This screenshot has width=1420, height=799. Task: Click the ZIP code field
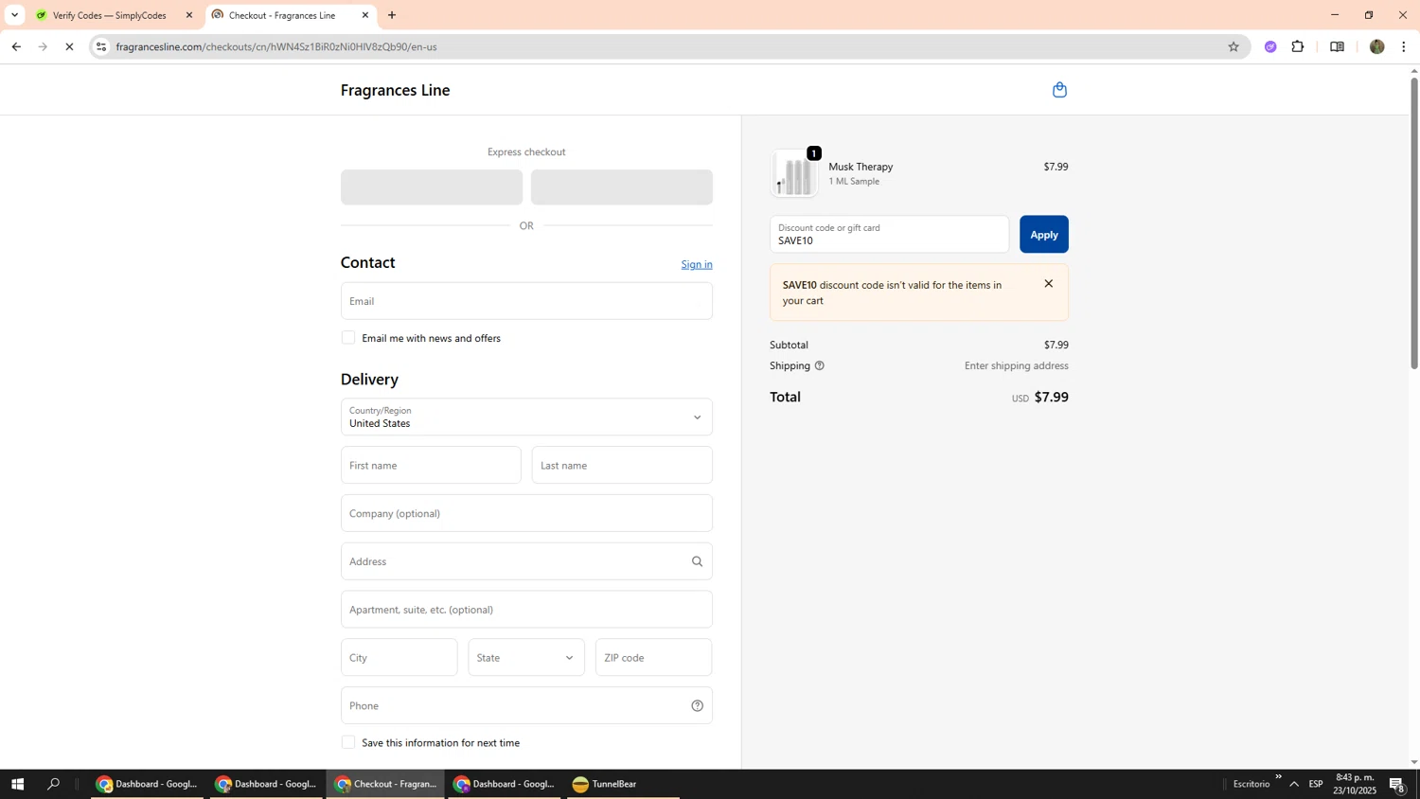point(654,657)
